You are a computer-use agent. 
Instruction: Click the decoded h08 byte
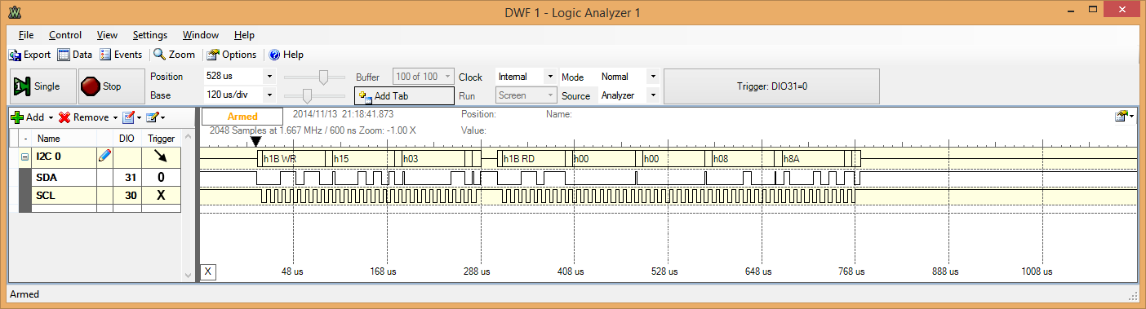pos(743,158)
